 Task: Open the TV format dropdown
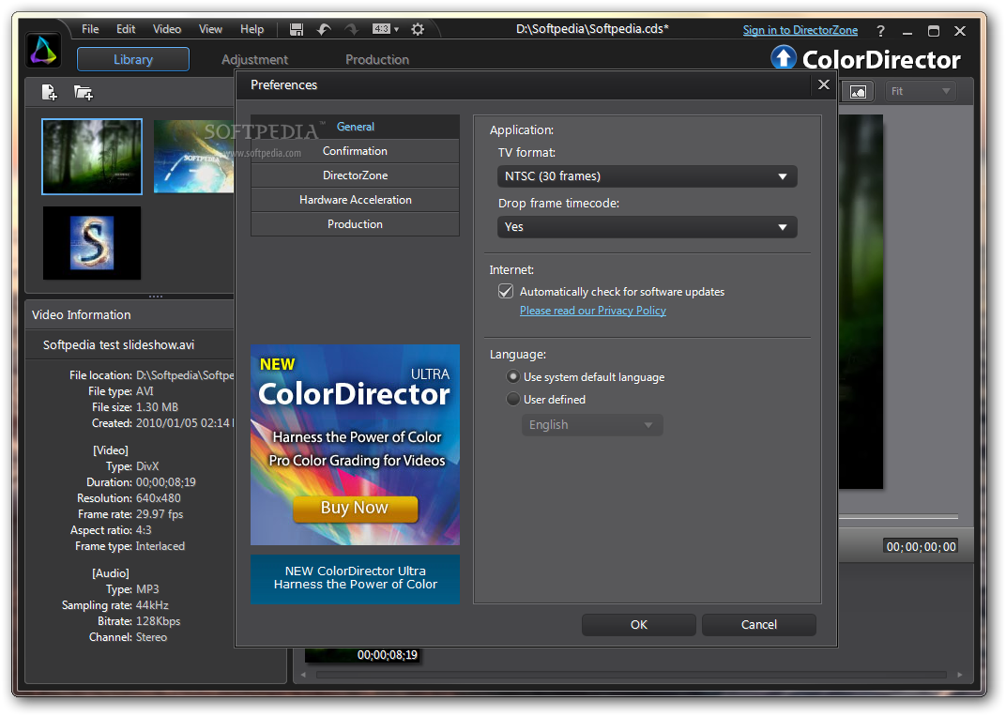pos(648,176)
